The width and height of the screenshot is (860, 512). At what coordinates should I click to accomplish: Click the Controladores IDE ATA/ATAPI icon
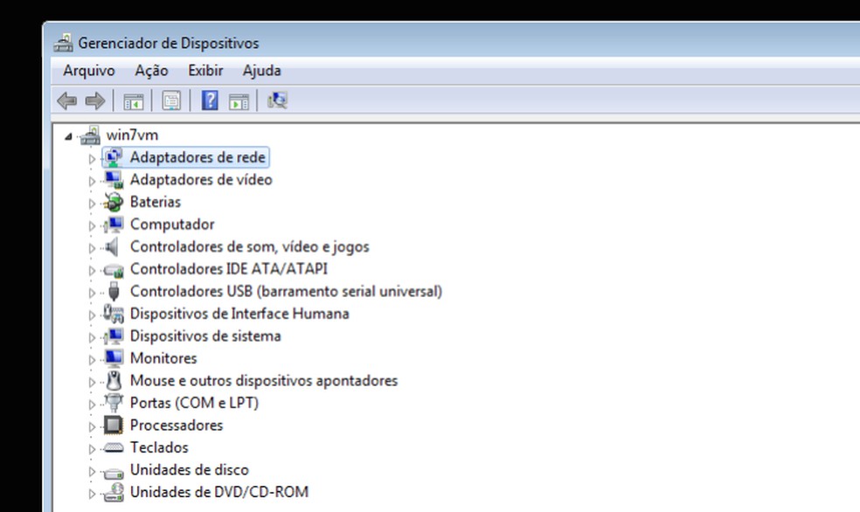point(114,270)
